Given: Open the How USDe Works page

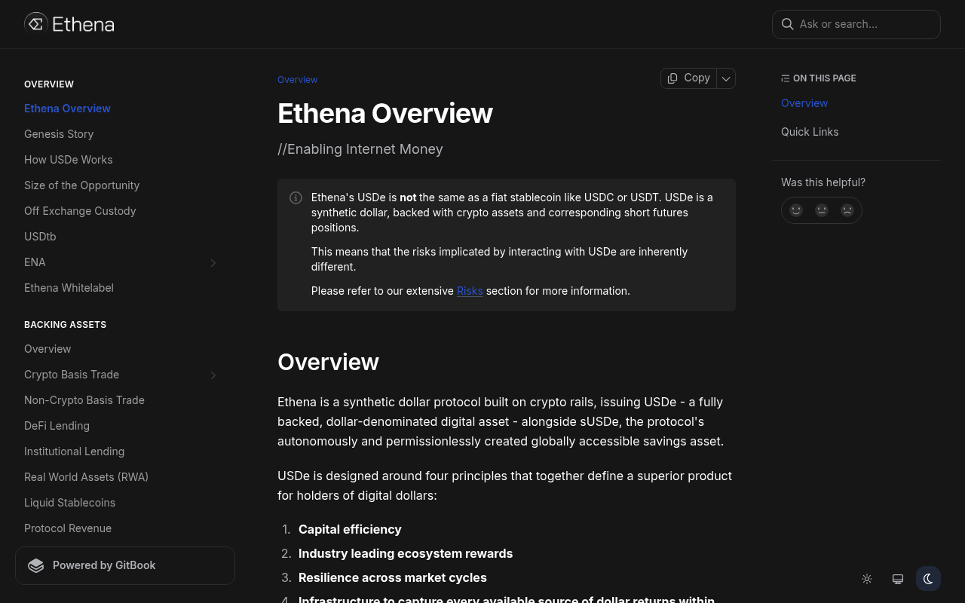Looking at the screenshot, I should click(69, 160).
